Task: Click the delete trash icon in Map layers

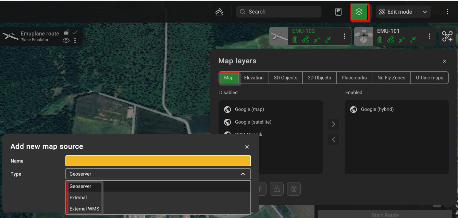Action: [x=294, y=189]
